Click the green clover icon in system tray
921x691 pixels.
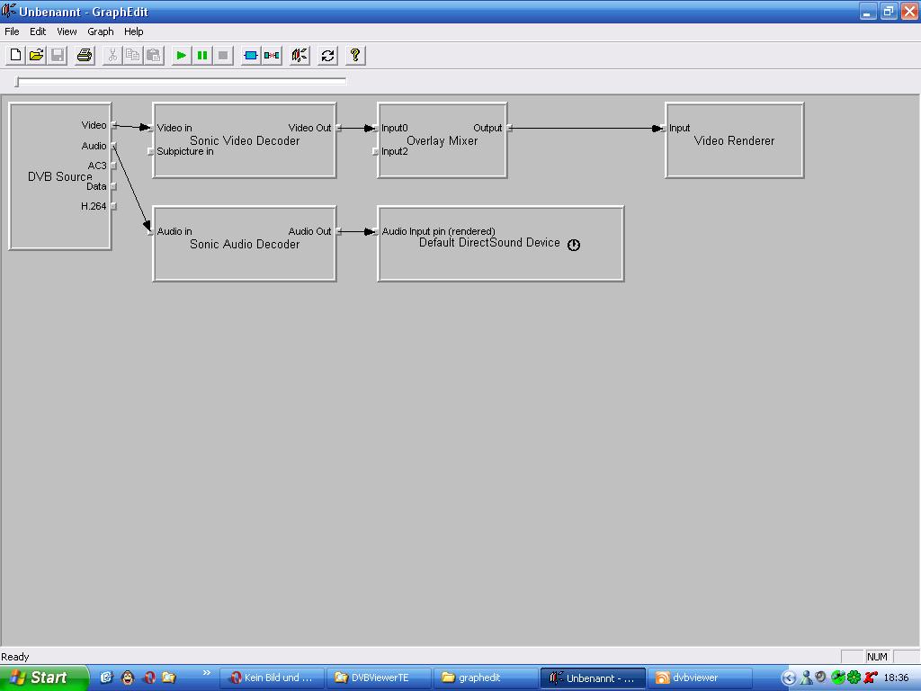pos(854,678)
